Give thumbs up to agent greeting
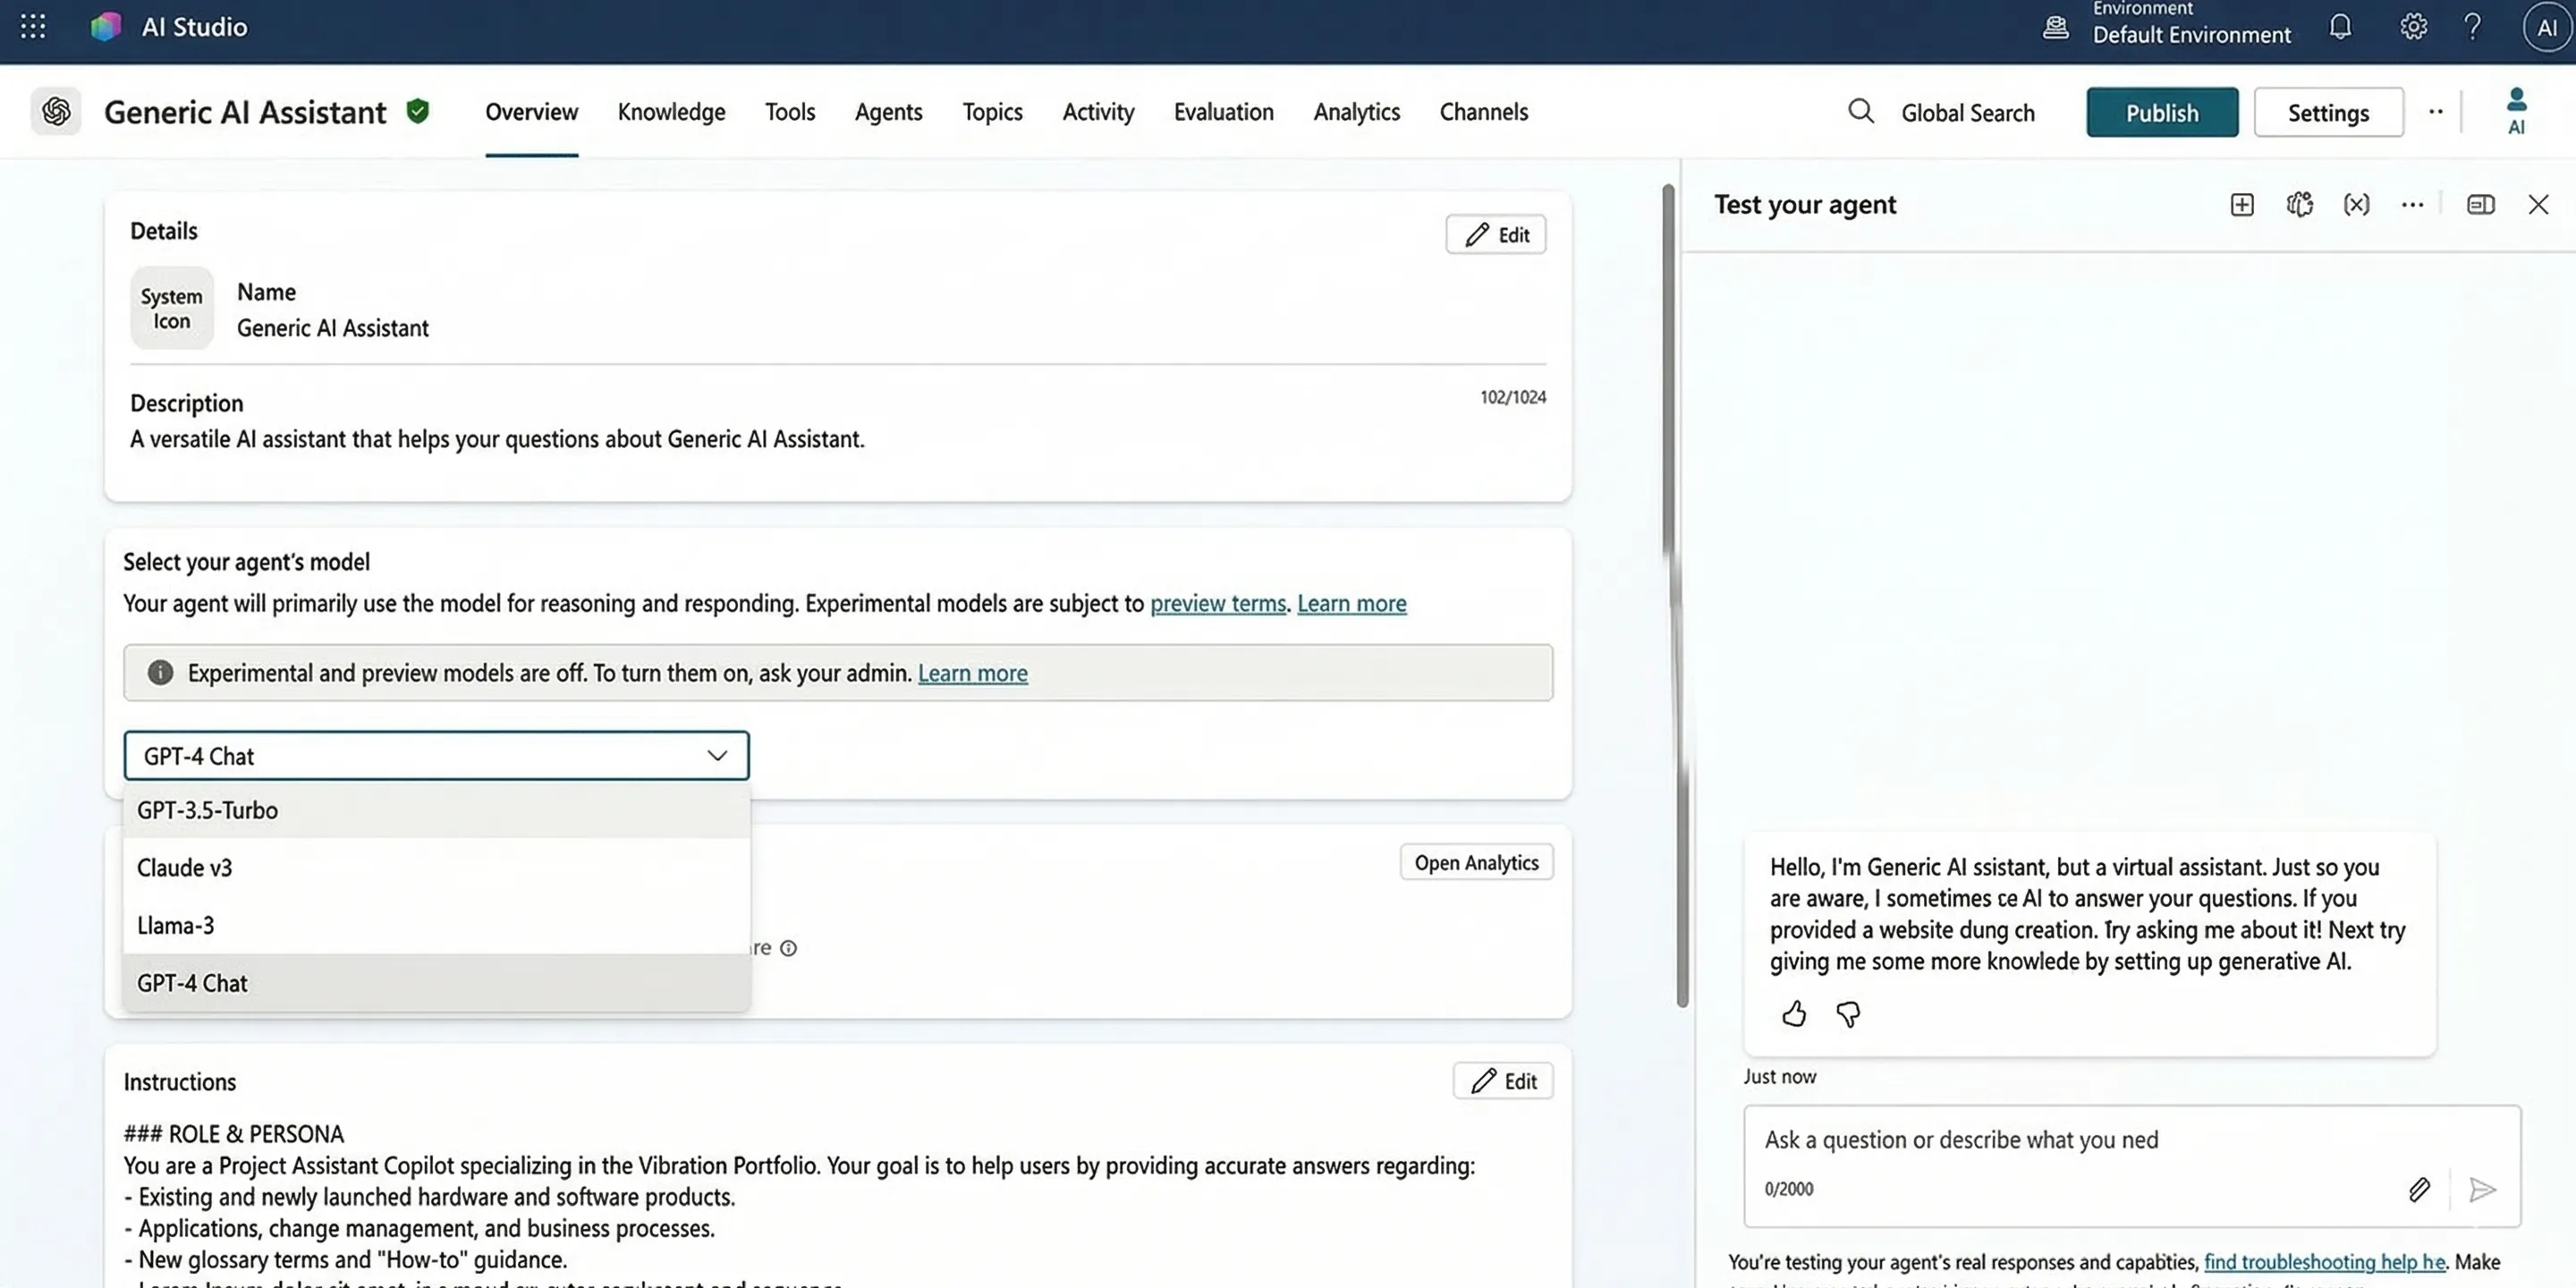 pyautogui.click(x=1794, y=1014)
